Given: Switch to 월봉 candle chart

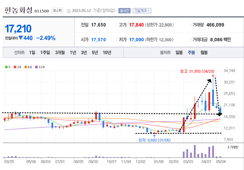Looking at the screenshot, I should (x=204, y=53).
